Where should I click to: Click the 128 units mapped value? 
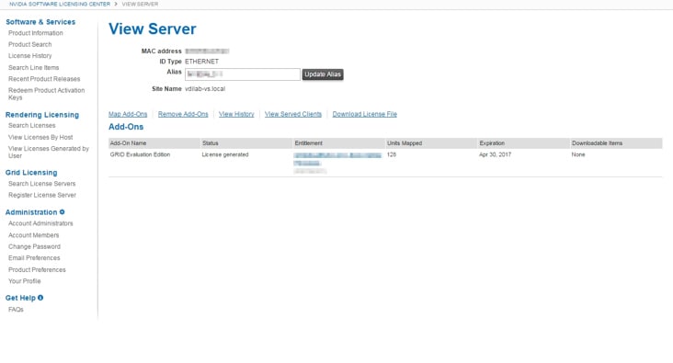click(x=392, y=154)
